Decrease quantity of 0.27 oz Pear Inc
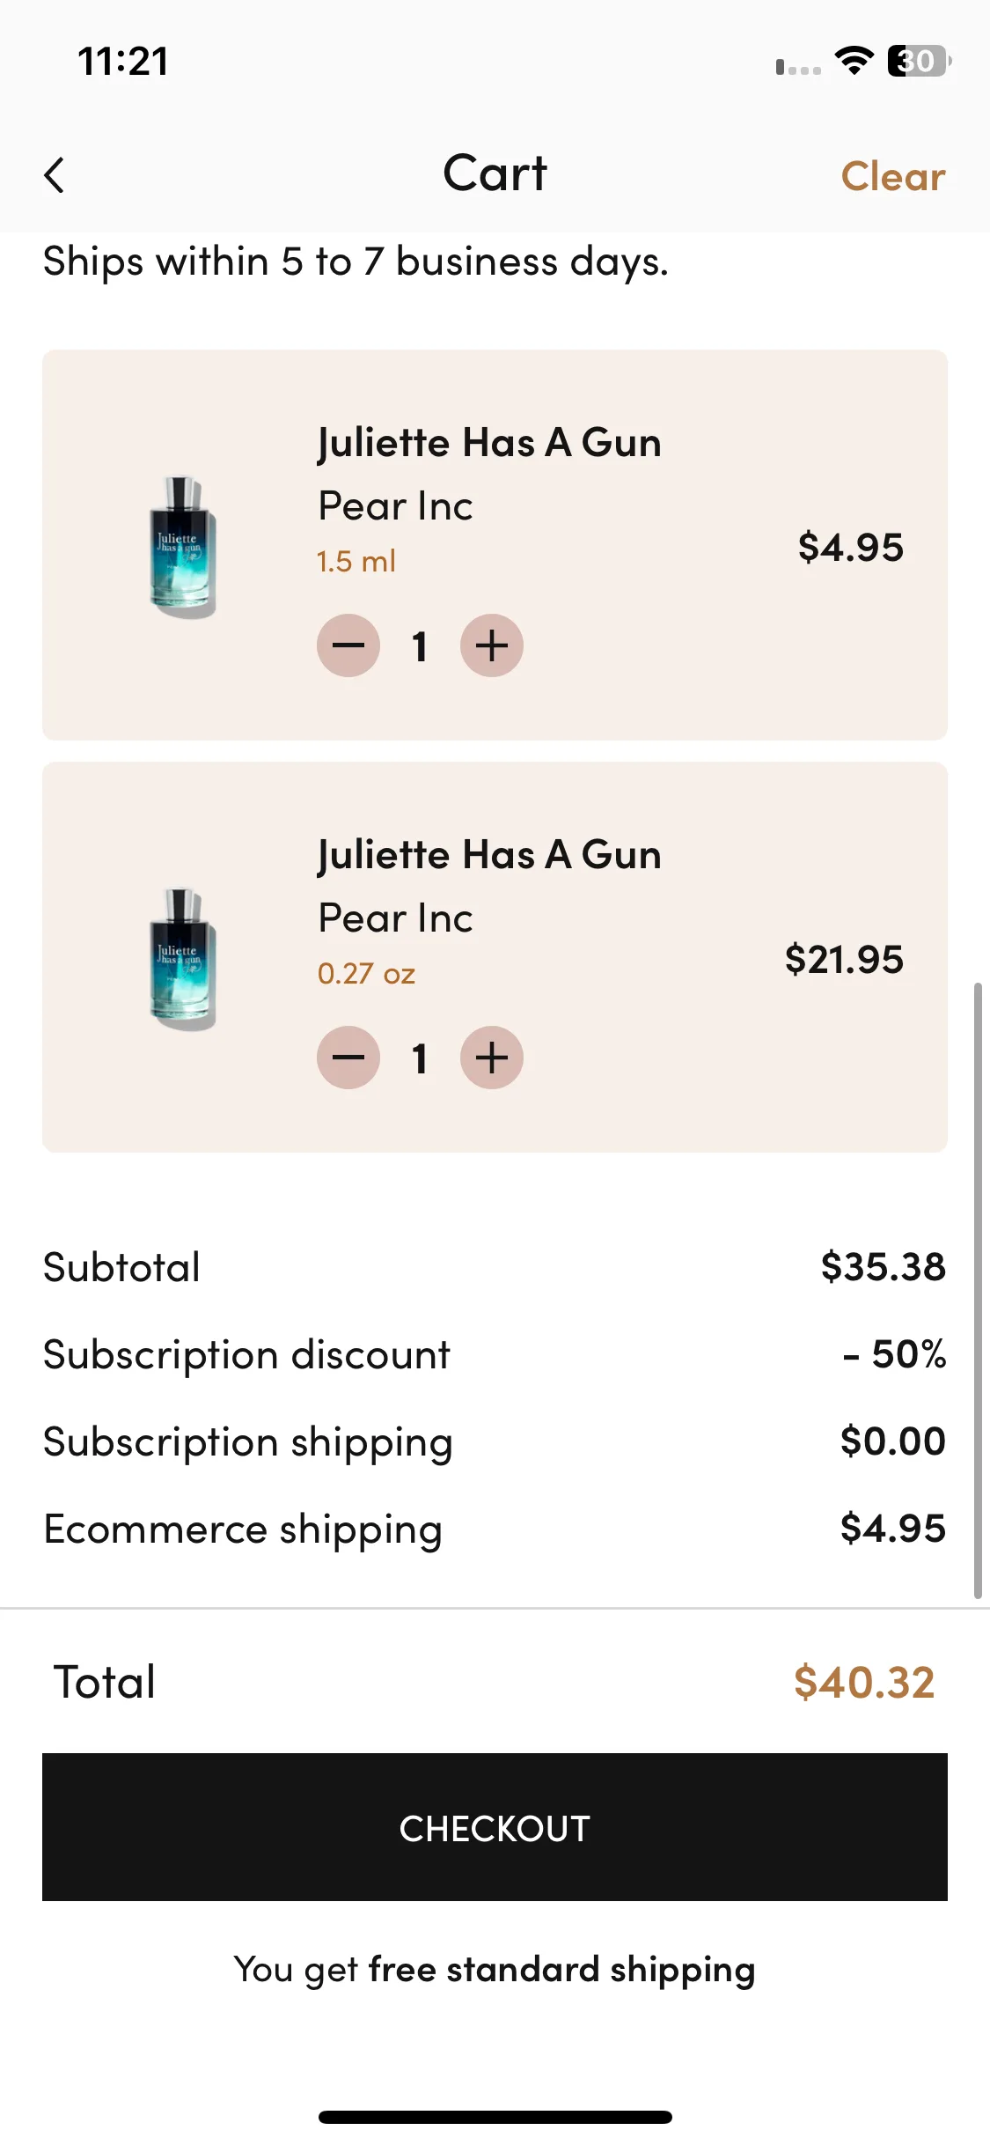This screenshot has width=990, height=2145. [348, 1058]
